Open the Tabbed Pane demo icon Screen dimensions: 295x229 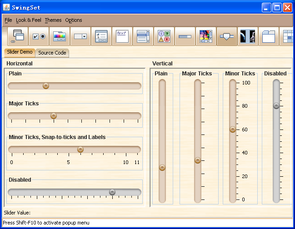click(x=269, y=36)
